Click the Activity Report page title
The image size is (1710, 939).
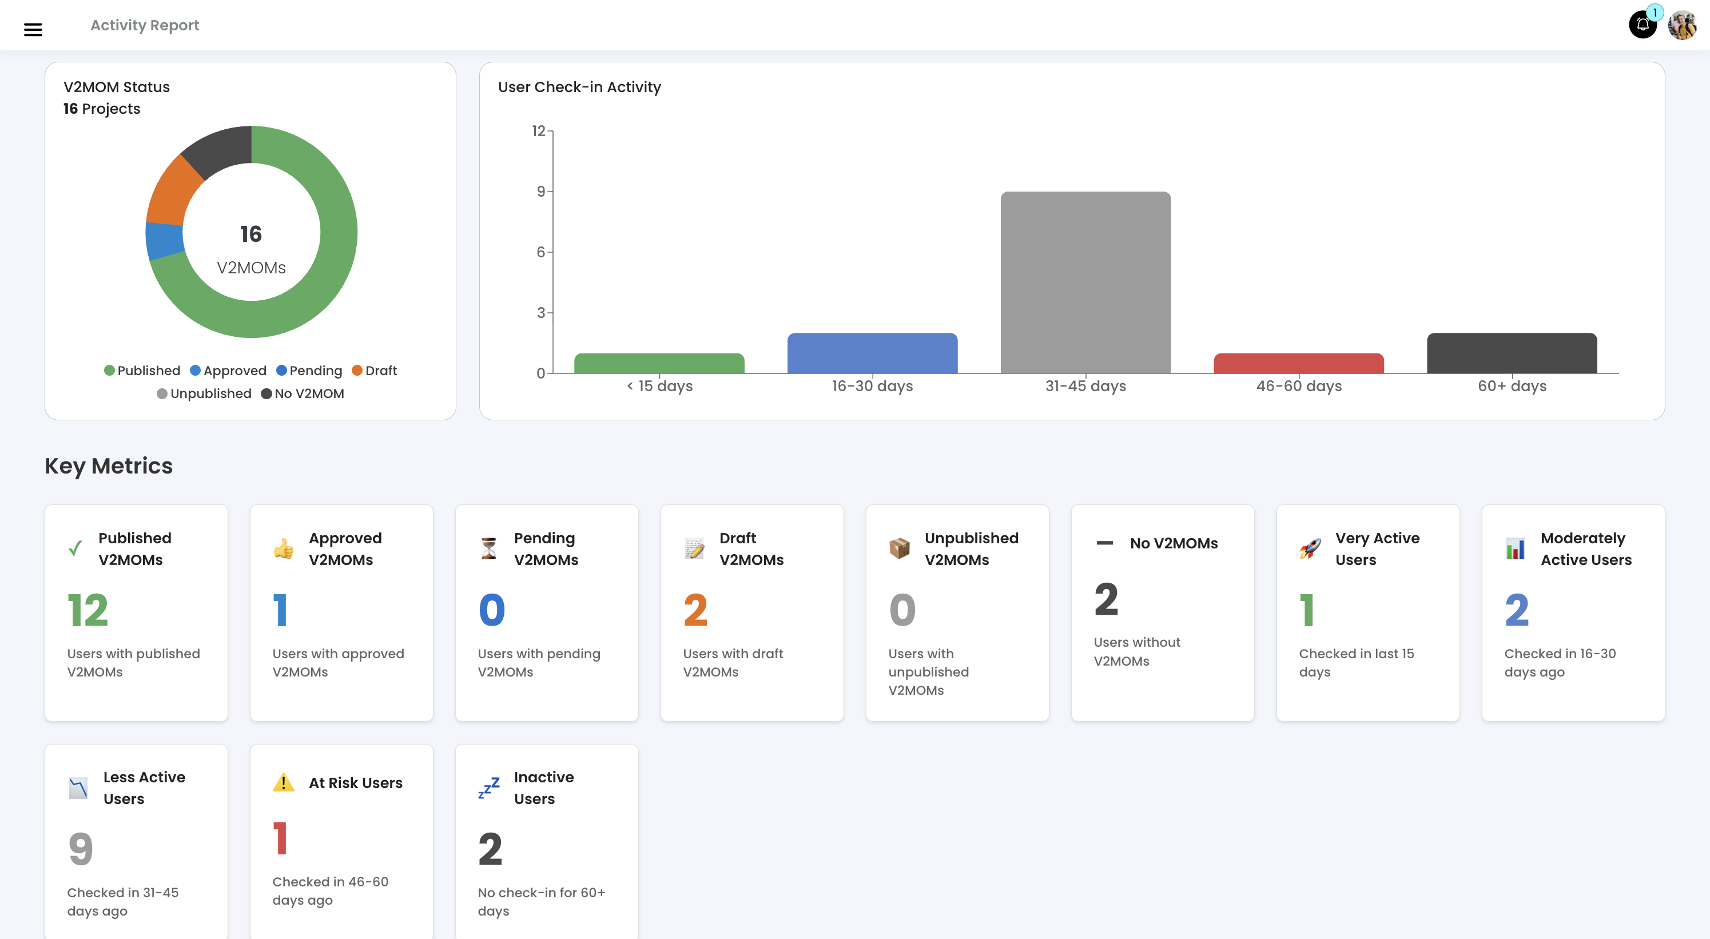145,25
